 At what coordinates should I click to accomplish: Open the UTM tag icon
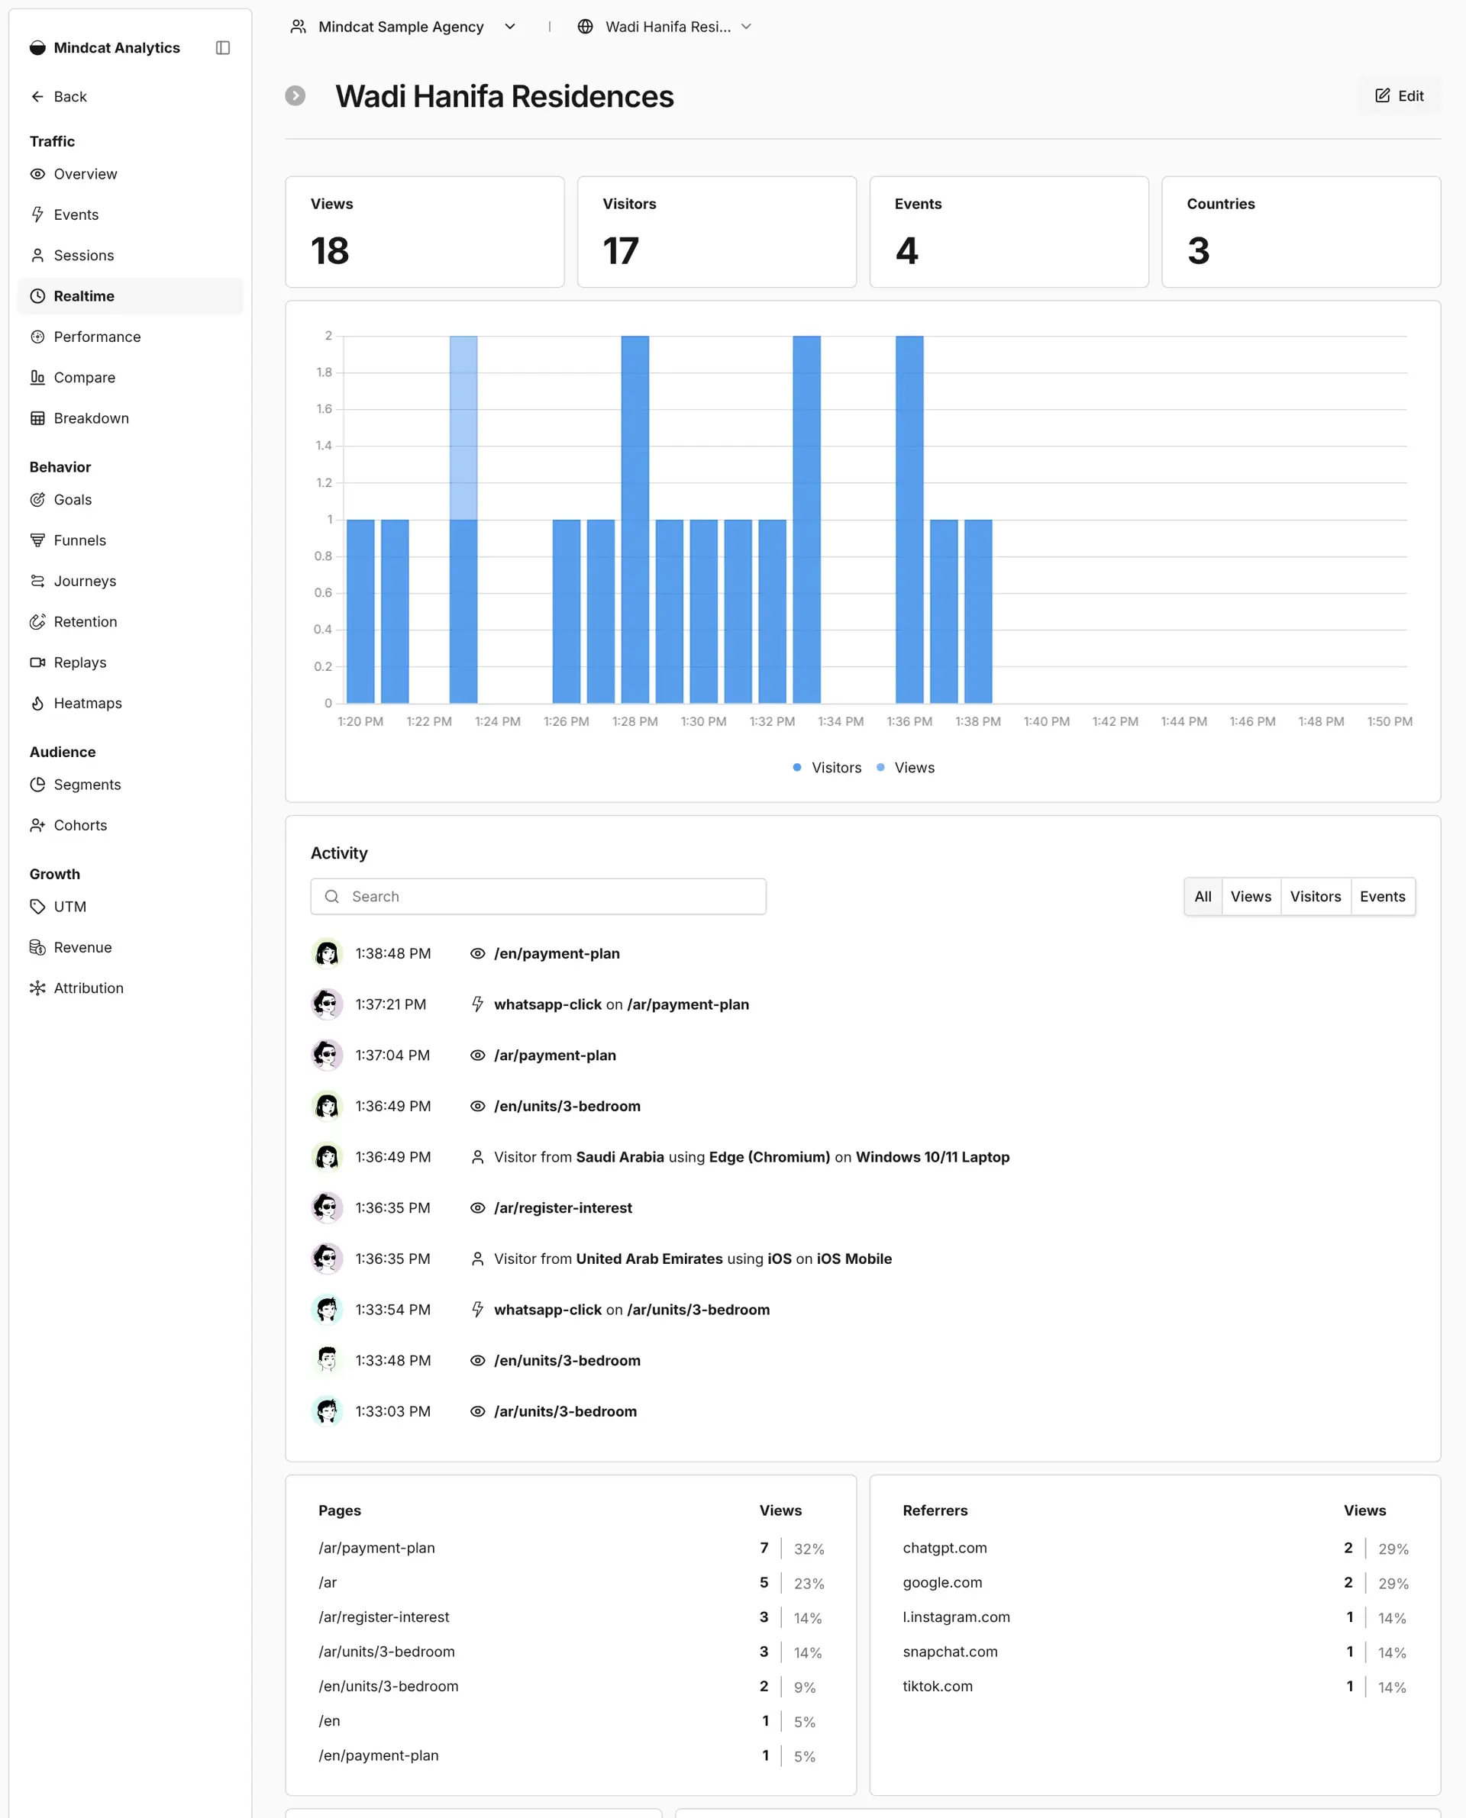37,907
